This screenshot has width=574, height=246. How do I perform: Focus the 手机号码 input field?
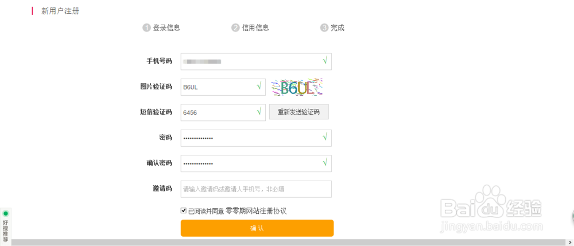(x=256, y=61)
